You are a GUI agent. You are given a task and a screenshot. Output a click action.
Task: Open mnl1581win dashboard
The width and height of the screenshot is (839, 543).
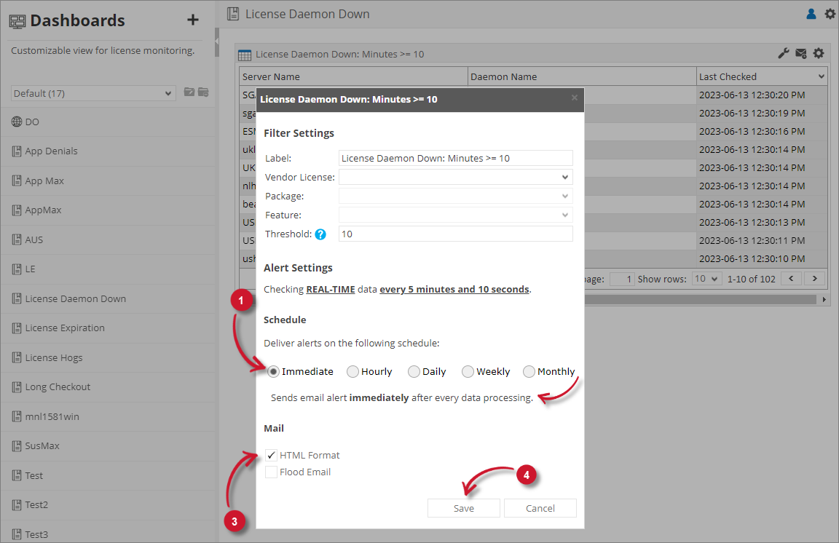tap(107, 416)
